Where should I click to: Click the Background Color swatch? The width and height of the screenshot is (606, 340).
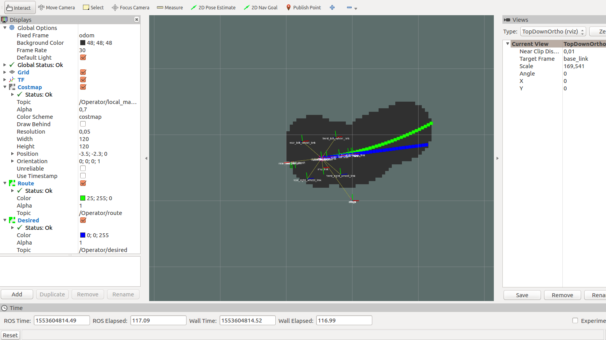coord(83,42)
